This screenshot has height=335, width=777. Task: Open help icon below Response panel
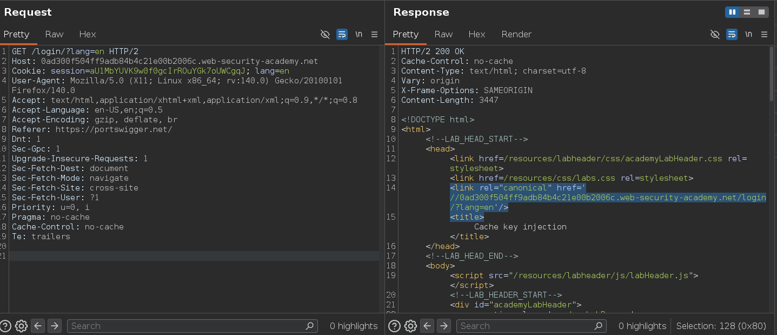tap(395, 326)
